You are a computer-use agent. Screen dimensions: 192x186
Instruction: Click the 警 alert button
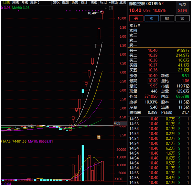pyautogui.click(x=182, y=18)
